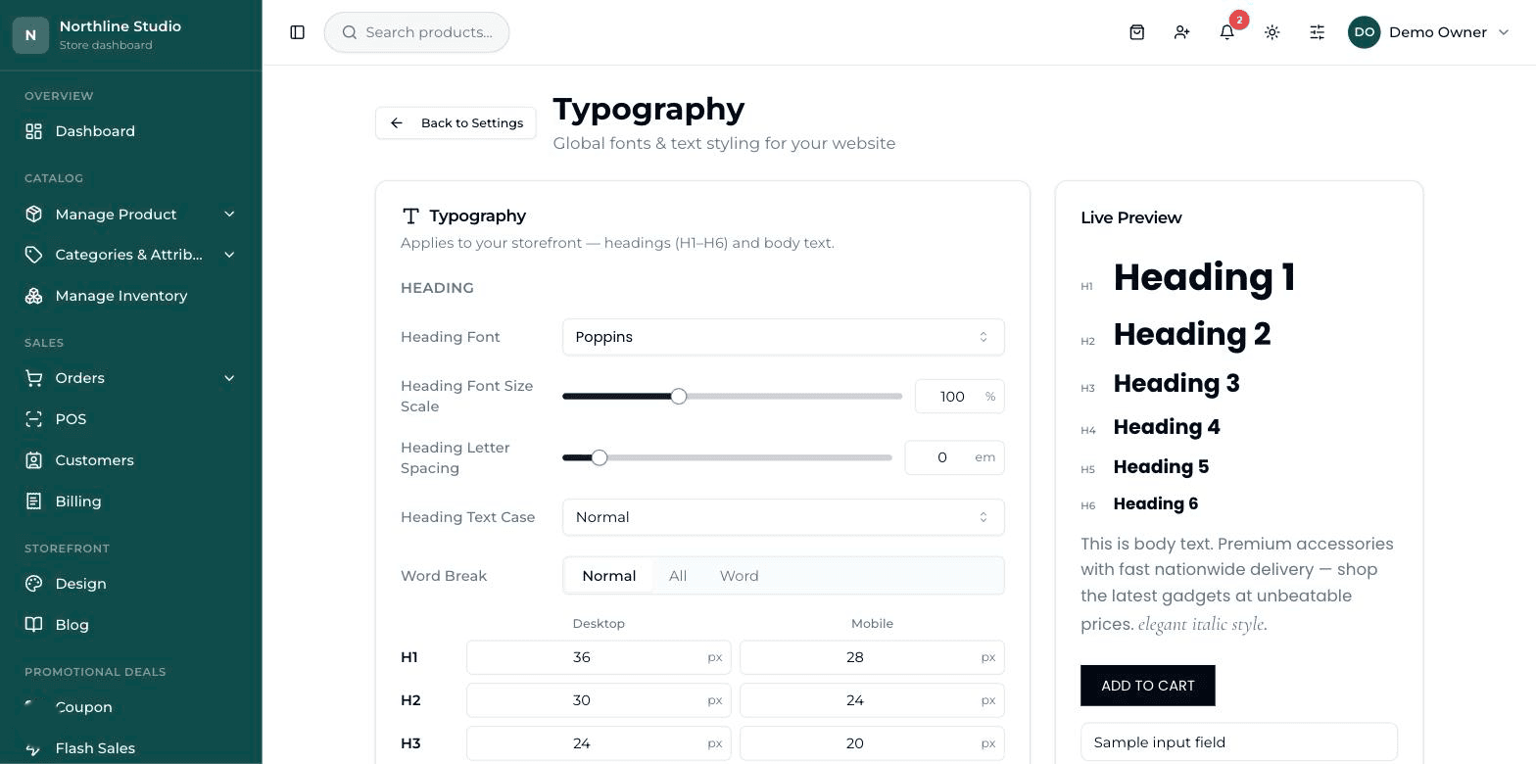Click the Billing receipt icon
This screenshot has height=764, width=1536.
tap(34, 501)
